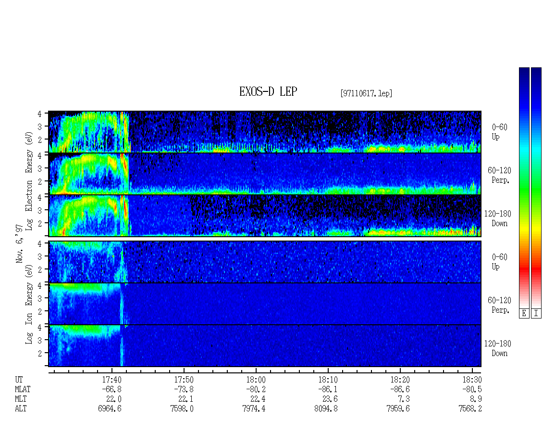
Task: Select the boxed E label under colorbar
Action: click(524, 313)
